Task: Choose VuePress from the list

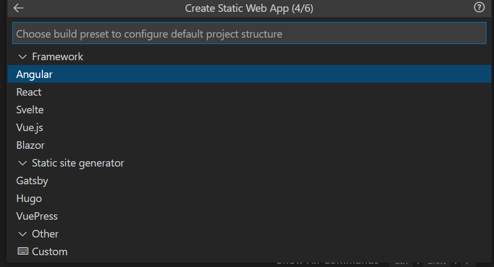Action: point(37,216)
